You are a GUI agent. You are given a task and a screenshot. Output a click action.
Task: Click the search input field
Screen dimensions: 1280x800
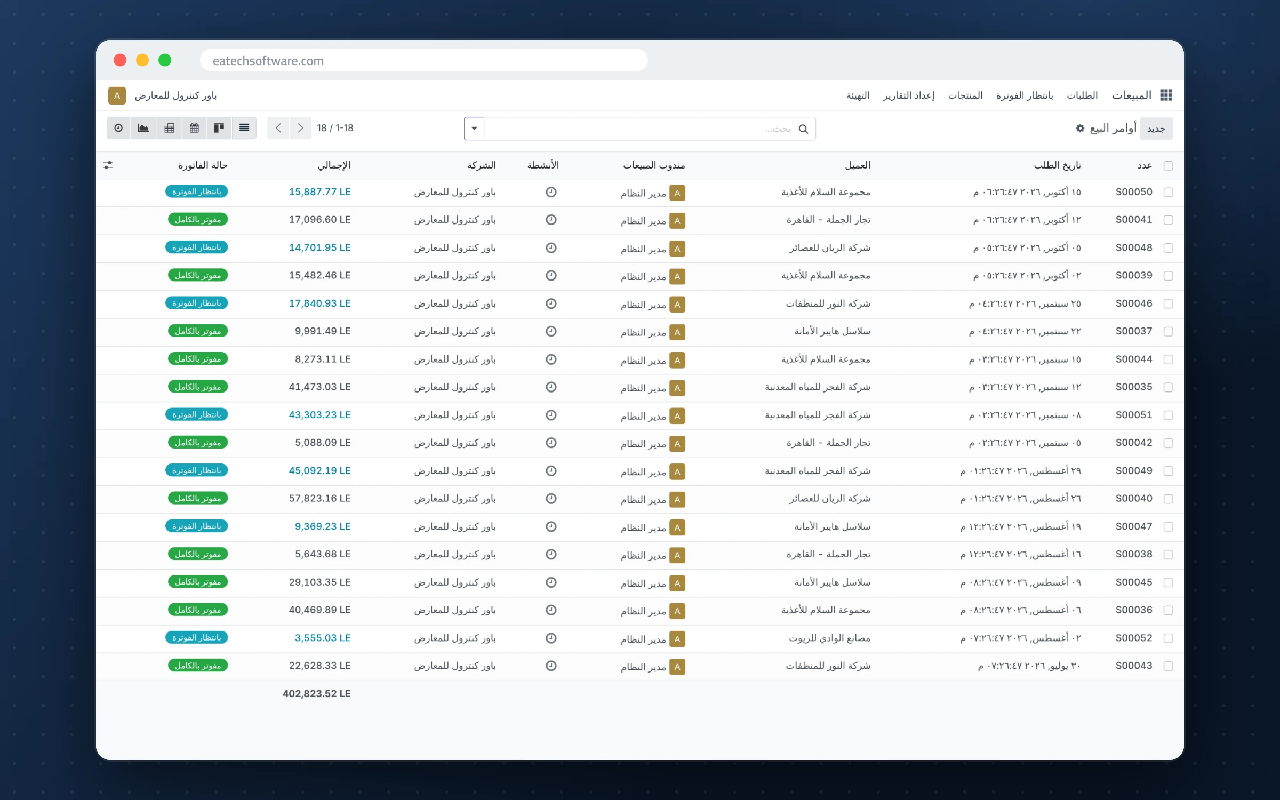[x=640, y=129]
